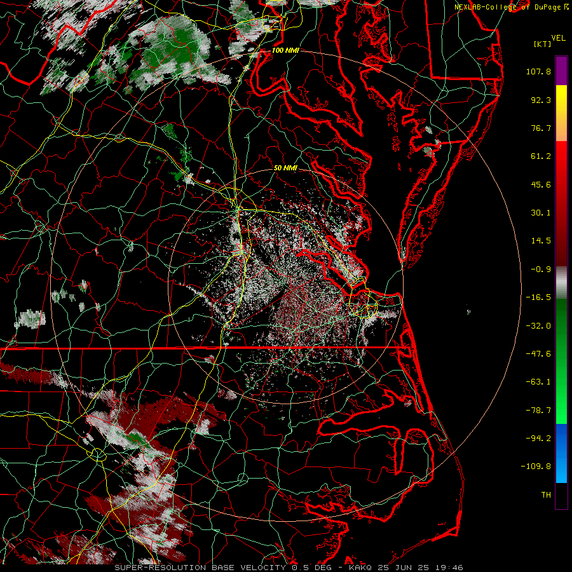Click the TH legend label
Image resolution: width=572 pixels, height=572 pixels.
pyautogui.click(x=546, y=495)
